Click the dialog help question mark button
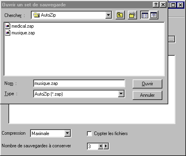 156,5
